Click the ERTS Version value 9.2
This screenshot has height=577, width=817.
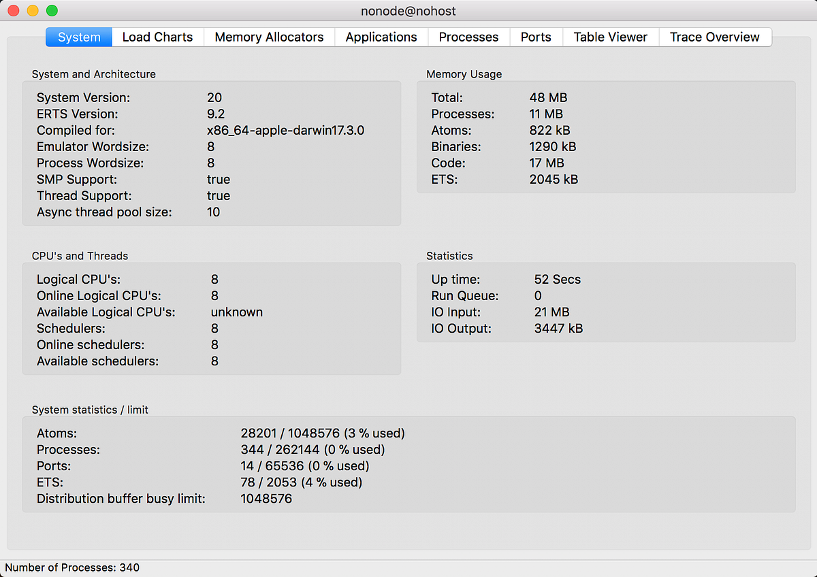(x=215, y=114)
